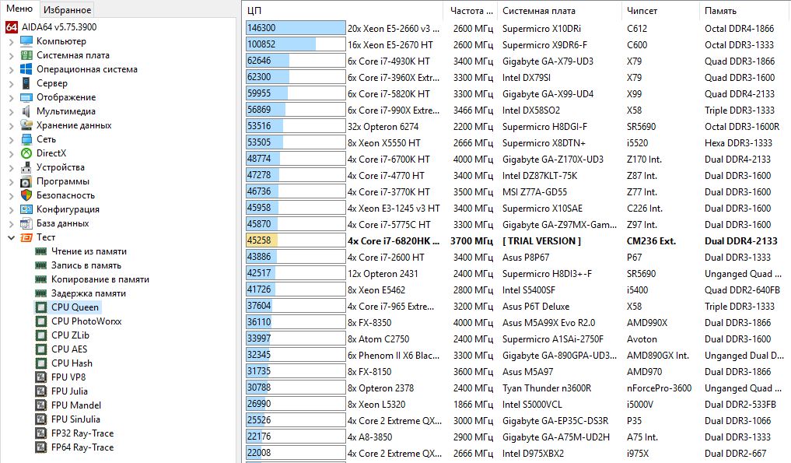Click the Операционная система Windows icon
This screenshot has width=791, height=463.
tap(26, 69)
